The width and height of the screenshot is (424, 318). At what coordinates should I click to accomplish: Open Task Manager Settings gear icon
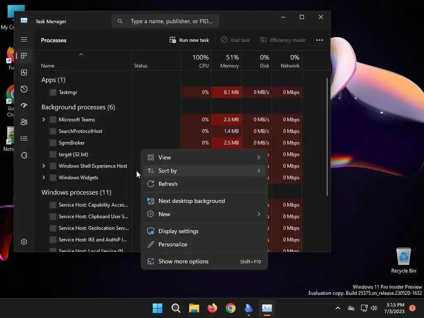pyautogui.click(x=24, y=242)
